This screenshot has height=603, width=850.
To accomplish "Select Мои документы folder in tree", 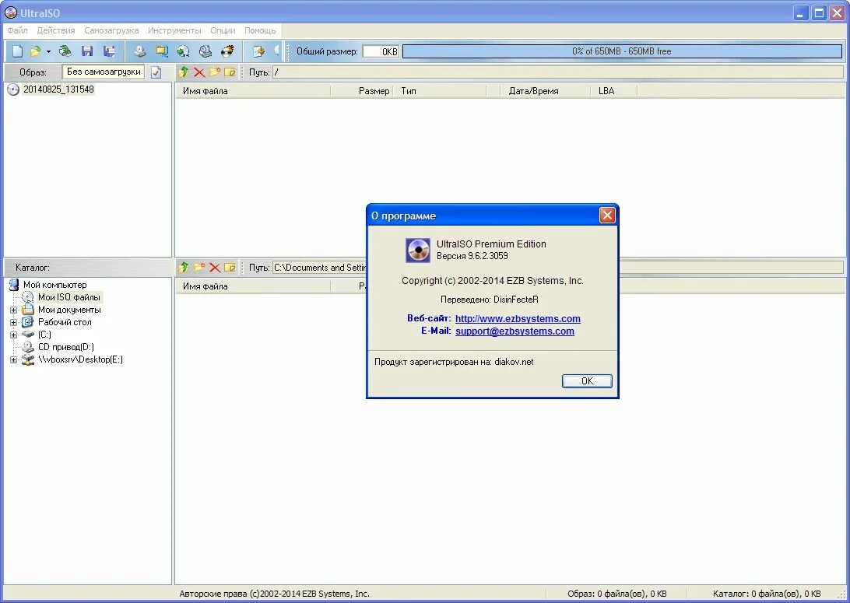I will coord(69,310).
